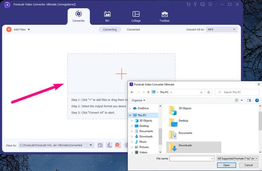Click the Open button

pos(226,165)
